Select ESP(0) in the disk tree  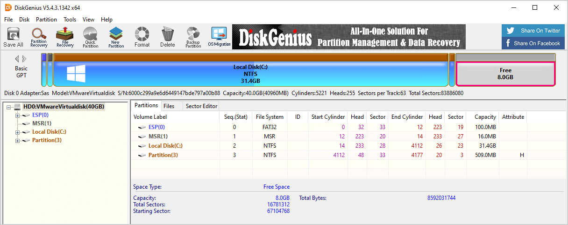point(40,115)
